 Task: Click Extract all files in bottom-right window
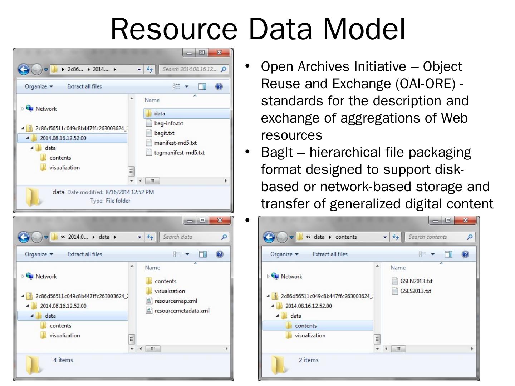pos(330,254)
